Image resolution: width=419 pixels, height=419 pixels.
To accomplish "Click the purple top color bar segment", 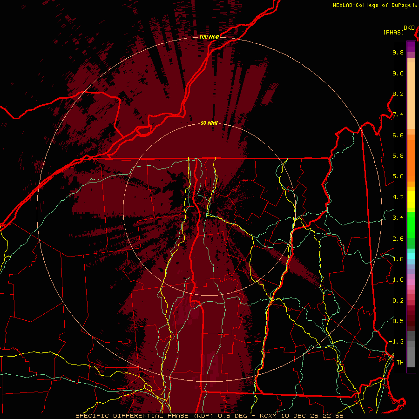I will point(411,47).
